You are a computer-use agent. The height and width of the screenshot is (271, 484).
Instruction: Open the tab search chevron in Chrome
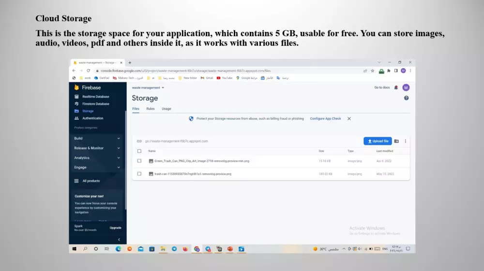click(379, 62)
